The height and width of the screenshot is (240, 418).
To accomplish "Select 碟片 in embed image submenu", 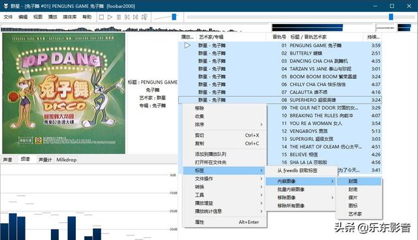I will (x=359, y=198).
